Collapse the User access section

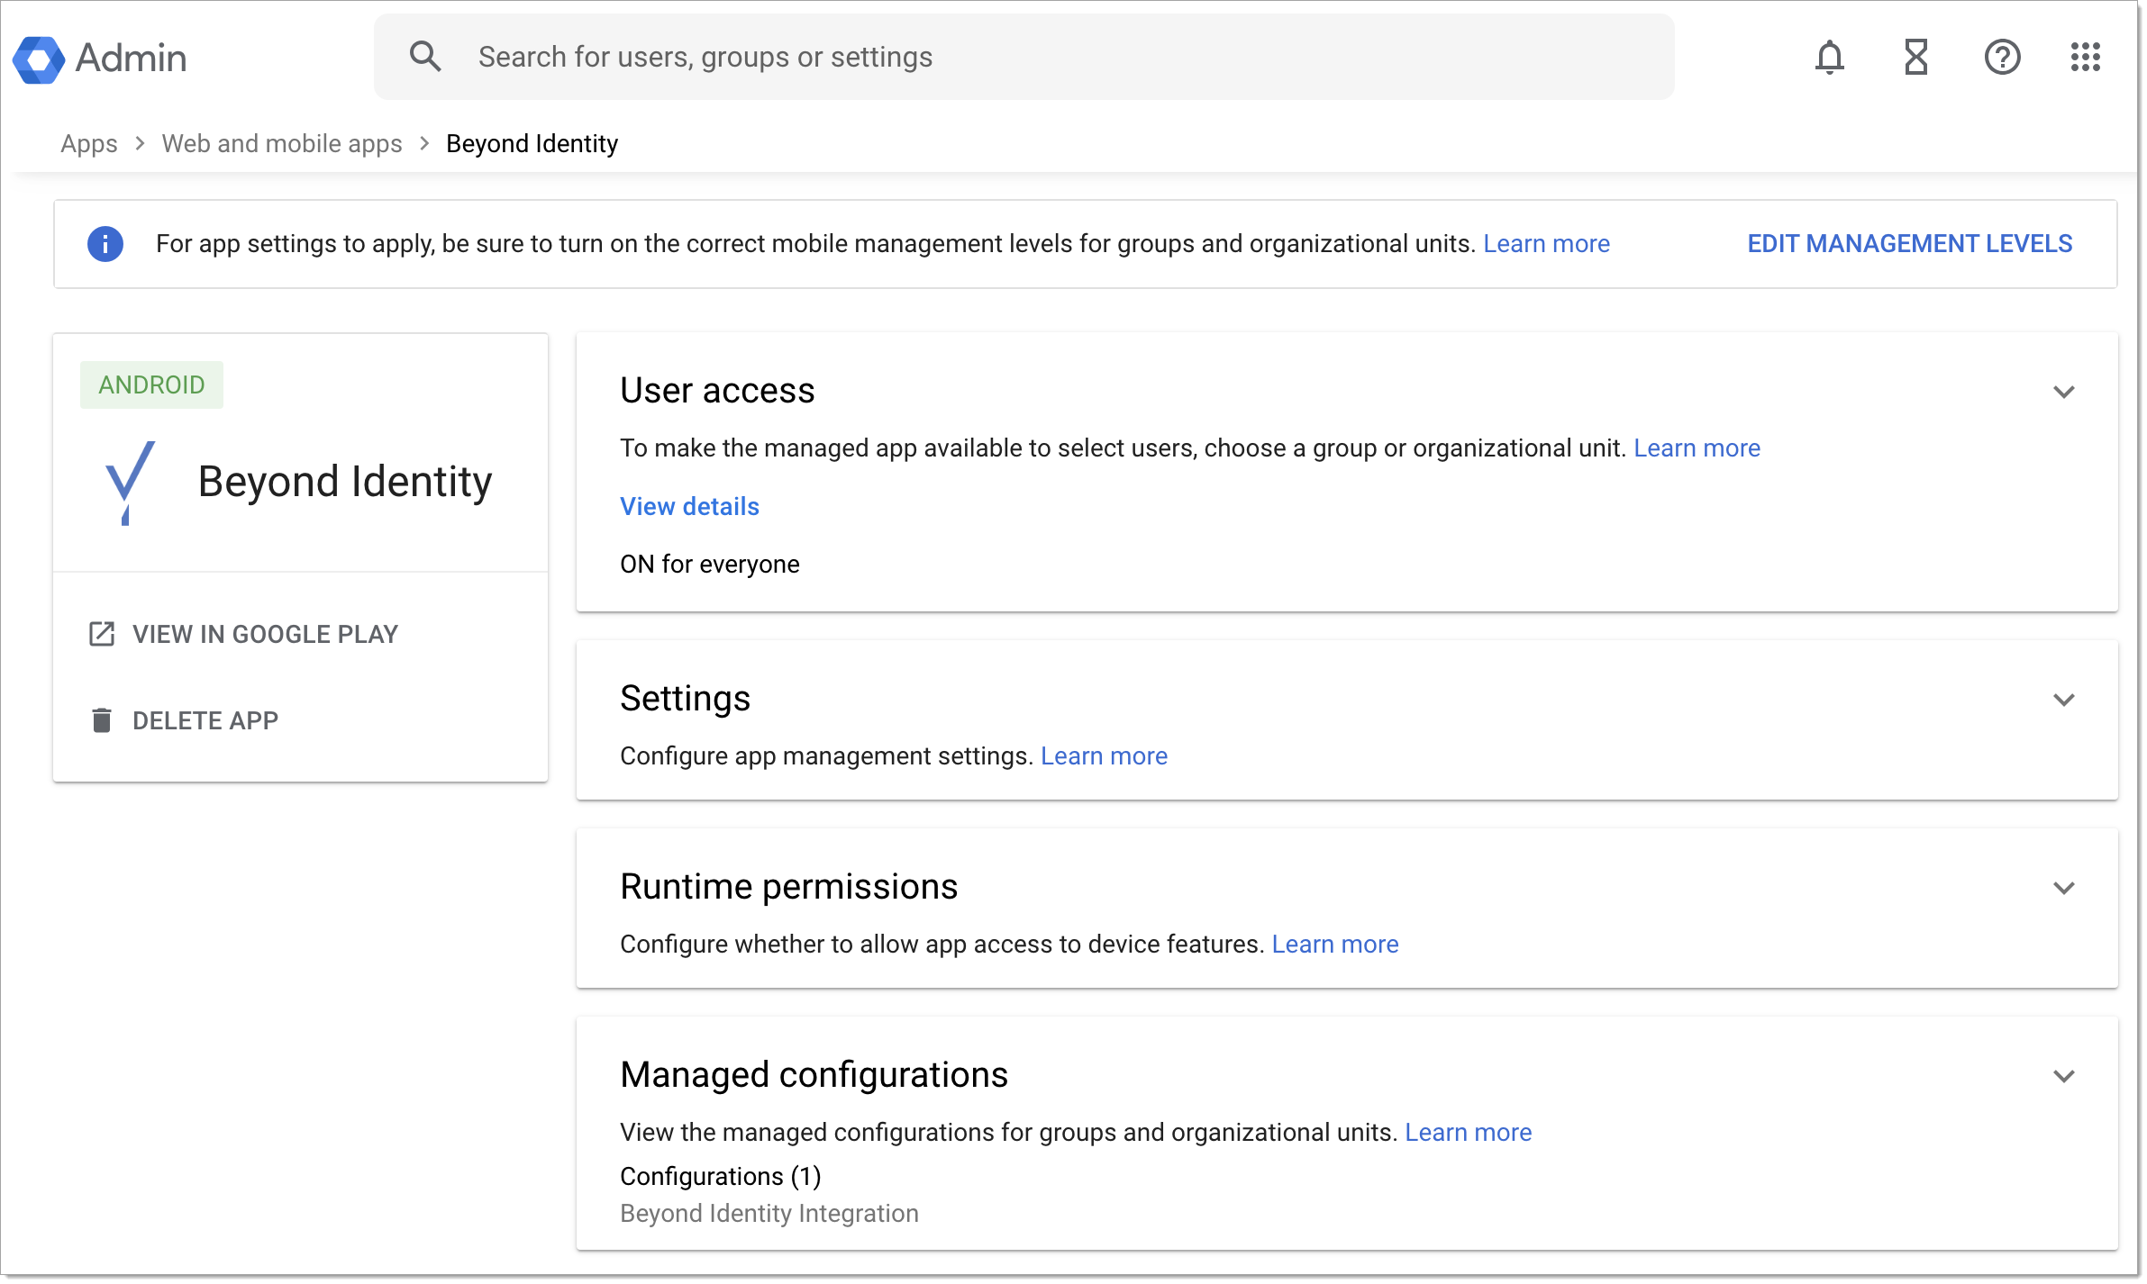click(x=2065, y=392)
